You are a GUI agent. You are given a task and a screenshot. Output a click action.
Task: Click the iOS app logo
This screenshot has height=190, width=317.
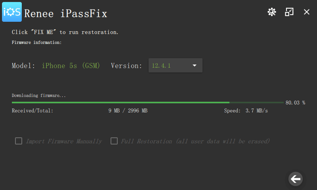click(x=12, y=12)
